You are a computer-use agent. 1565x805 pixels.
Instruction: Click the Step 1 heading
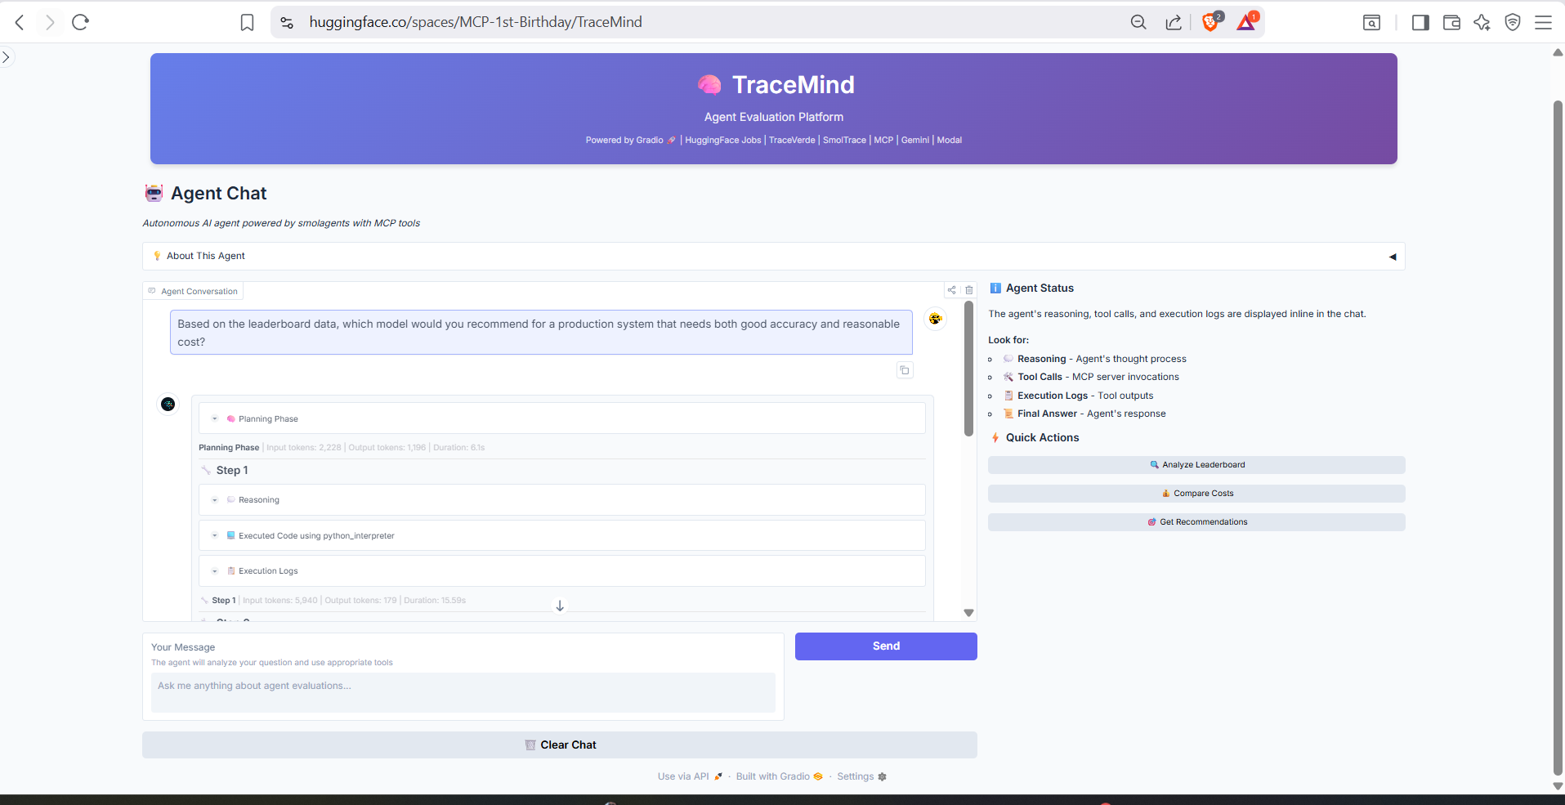click(232, 470)
